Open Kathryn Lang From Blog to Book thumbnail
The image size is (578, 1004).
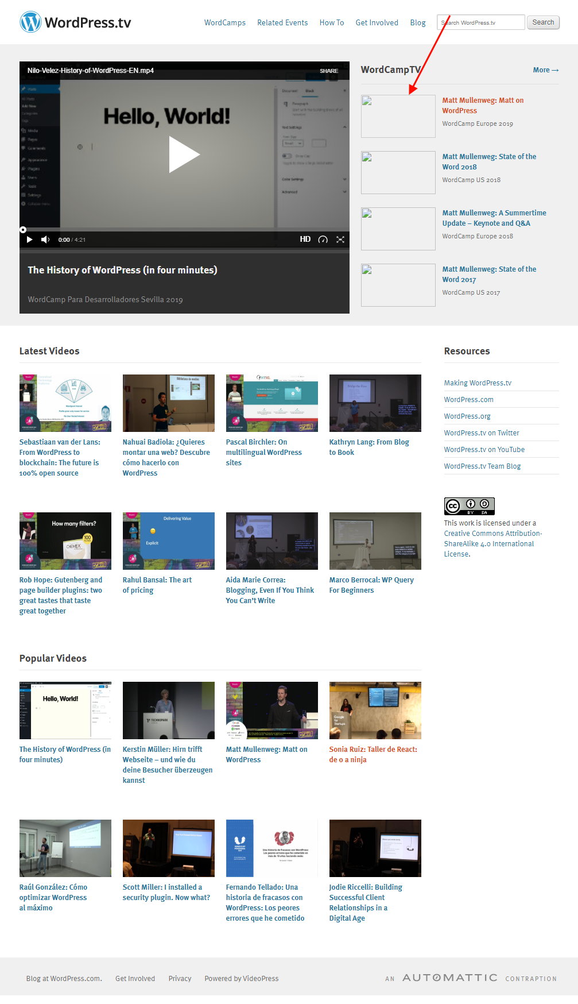point(375,403)
